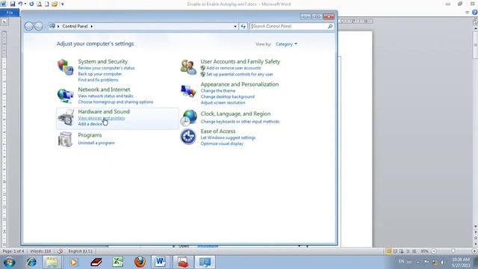Click Add or remove user accounts
The height and width of the screenshot is (269, 478).
click(234, 68)
